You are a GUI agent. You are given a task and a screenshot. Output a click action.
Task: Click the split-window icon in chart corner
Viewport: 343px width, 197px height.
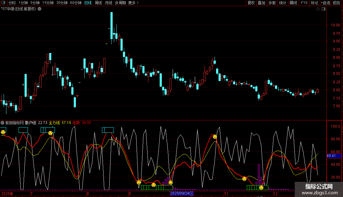point(324,9)
